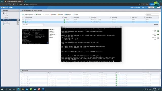
Task: Click the browser reload button
Action: tap(10, 4)
